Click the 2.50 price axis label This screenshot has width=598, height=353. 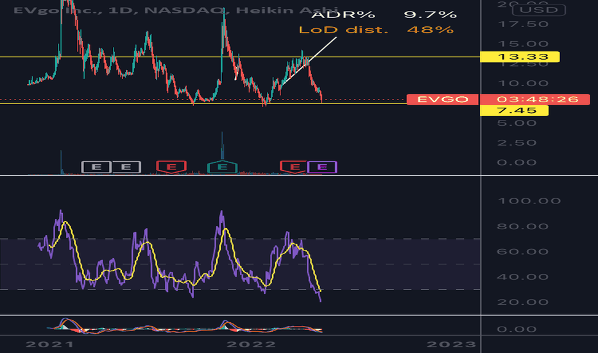click(517, 142)
